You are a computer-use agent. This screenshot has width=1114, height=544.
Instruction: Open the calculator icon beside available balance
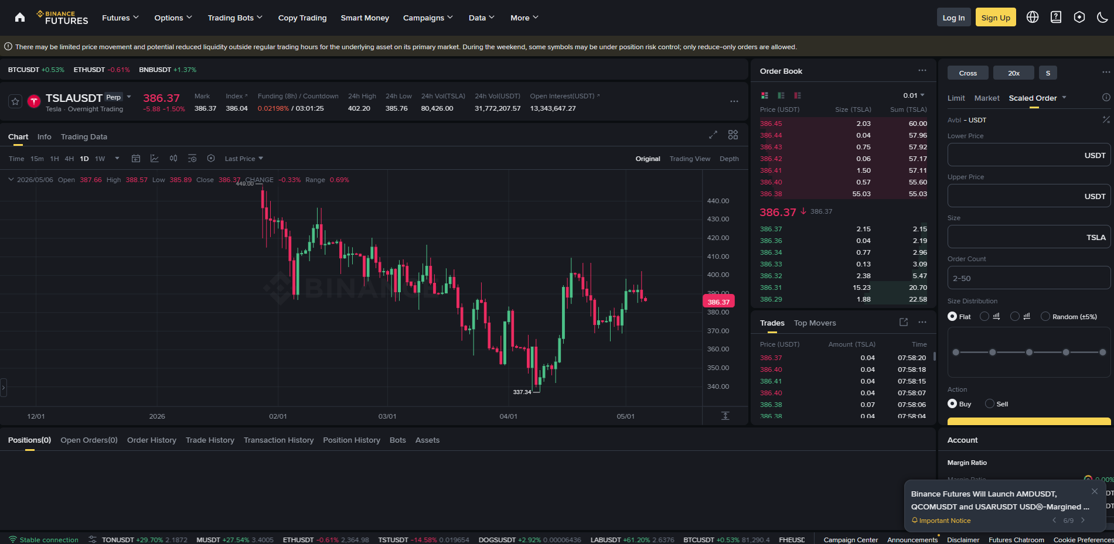(x=1106, y=119)
